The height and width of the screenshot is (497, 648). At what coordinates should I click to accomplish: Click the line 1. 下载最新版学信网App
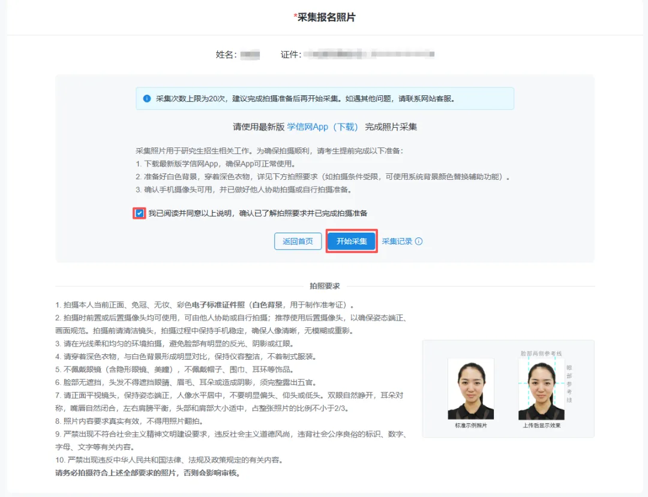click(216, 164)
